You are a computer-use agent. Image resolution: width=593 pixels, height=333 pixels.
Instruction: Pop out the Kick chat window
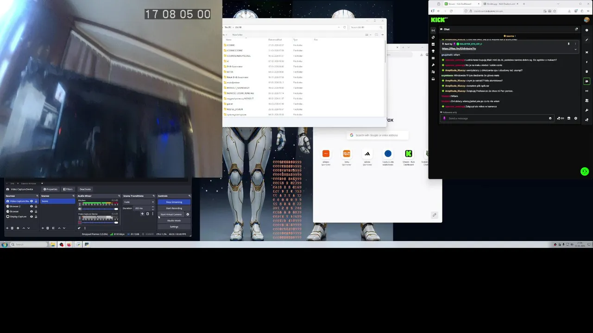pyautogui.click(x=576, y=29)
